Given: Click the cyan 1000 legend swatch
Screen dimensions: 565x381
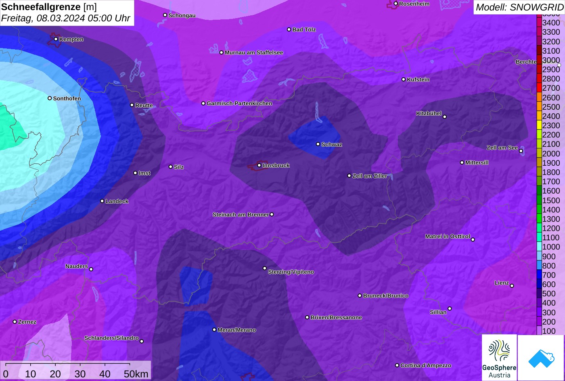Looking at the screenshot, I should (x=539, y=247).
